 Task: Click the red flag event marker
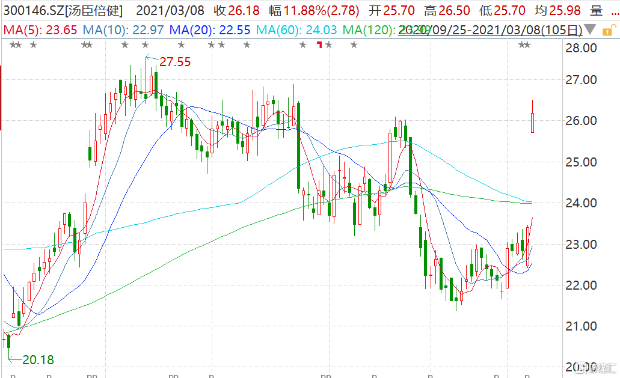click(x=320, y=45)
